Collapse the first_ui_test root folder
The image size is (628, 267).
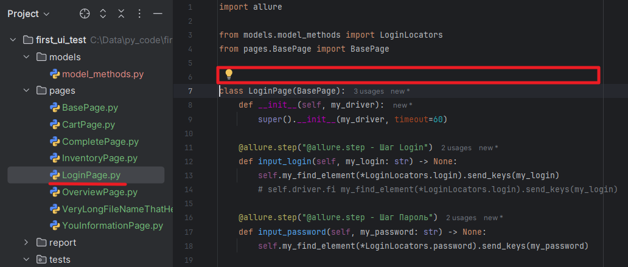point(13,40)
